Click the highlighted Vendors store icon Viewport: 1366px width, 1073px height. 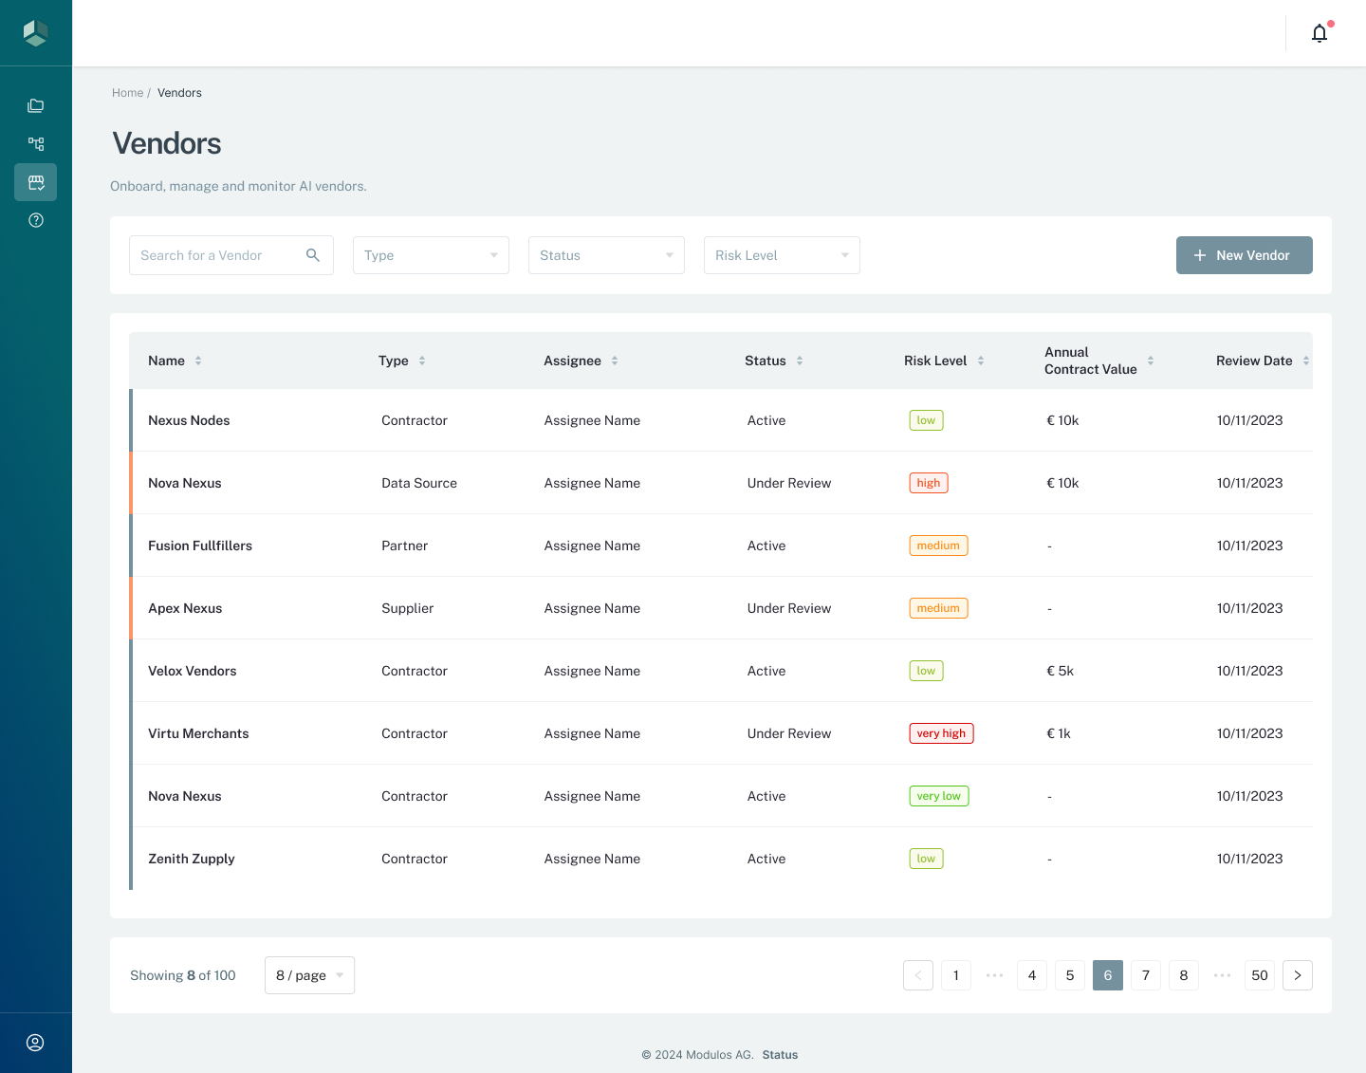(x=36, y=182)
